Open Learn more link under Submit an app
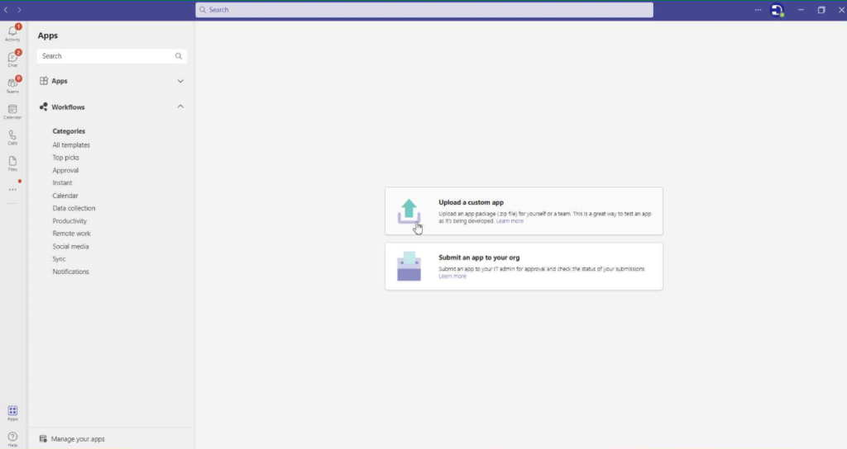Viewport: 847px width, 449px height. tap(452, 276)
